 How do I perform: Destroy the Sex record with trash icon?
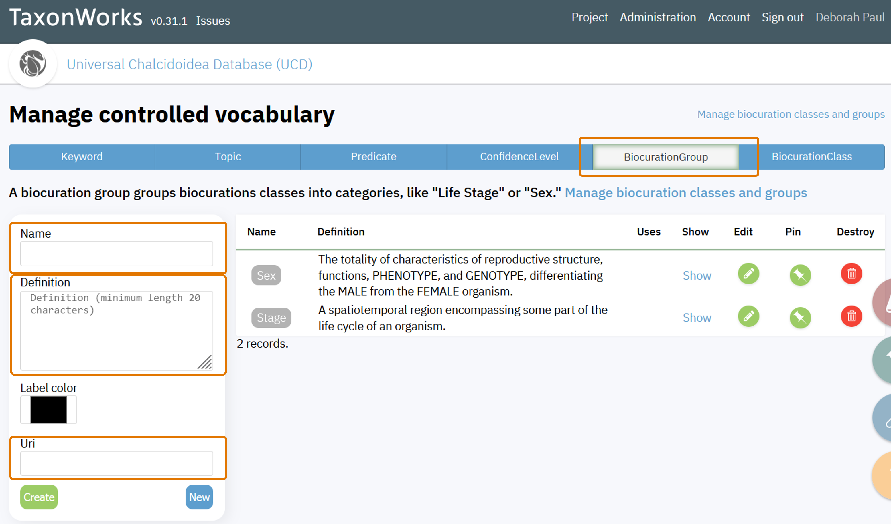851,274
